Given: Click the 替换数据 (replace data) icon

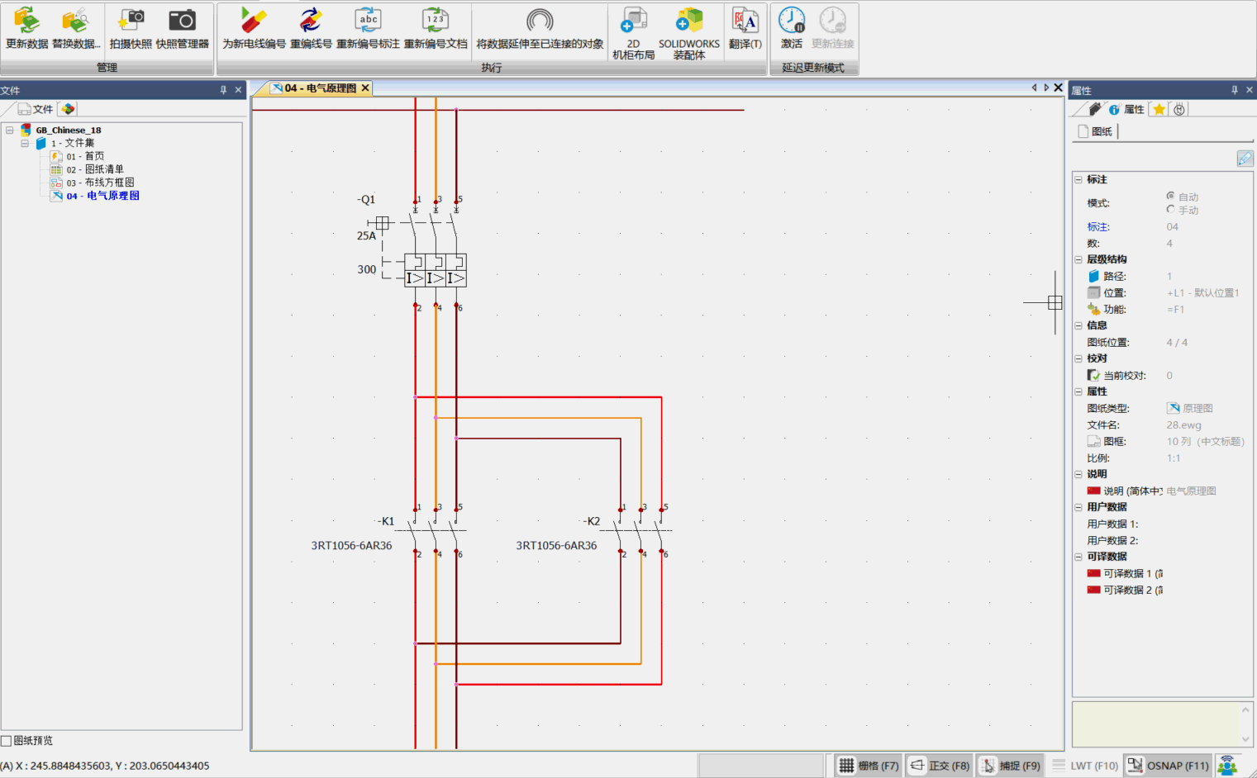Looking at the screenshot, I should click(74, 21).
